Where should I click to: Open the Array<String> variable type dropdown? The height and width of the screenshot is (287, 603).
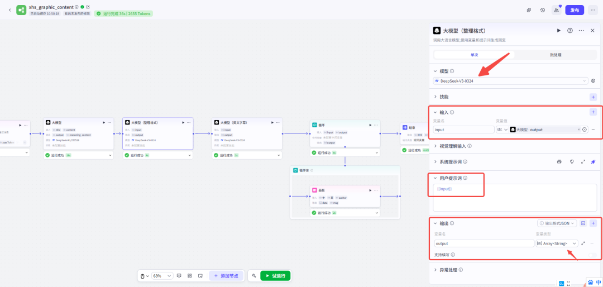(556, 243)
